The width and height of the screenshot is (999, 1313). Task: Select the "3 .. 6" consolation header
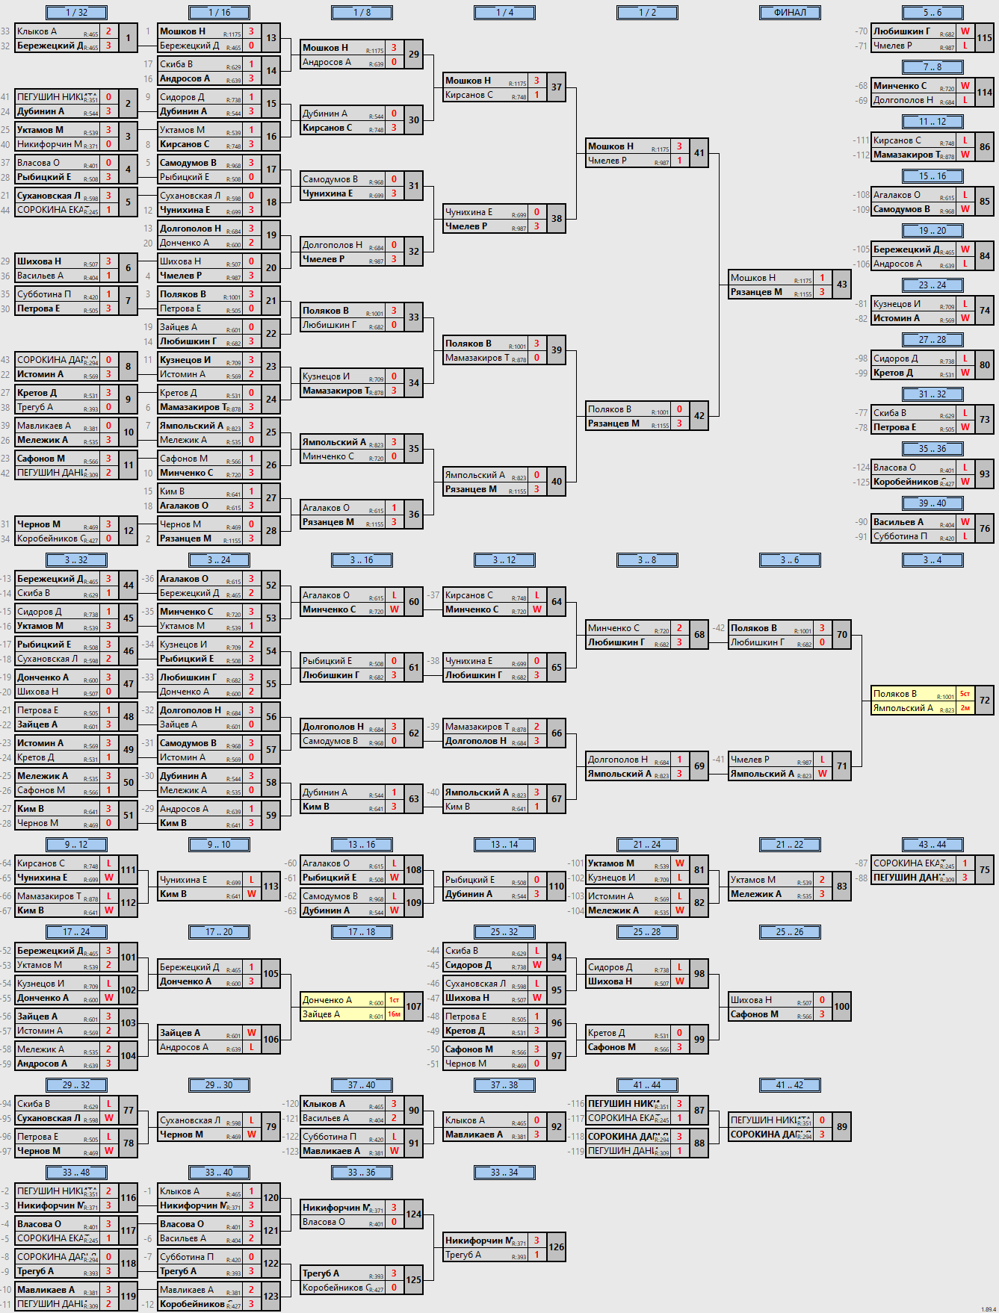(790, 560)
